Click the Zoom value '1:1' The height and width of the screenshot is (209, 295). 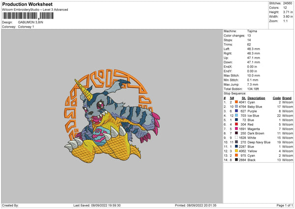click(x=285, y=21)
